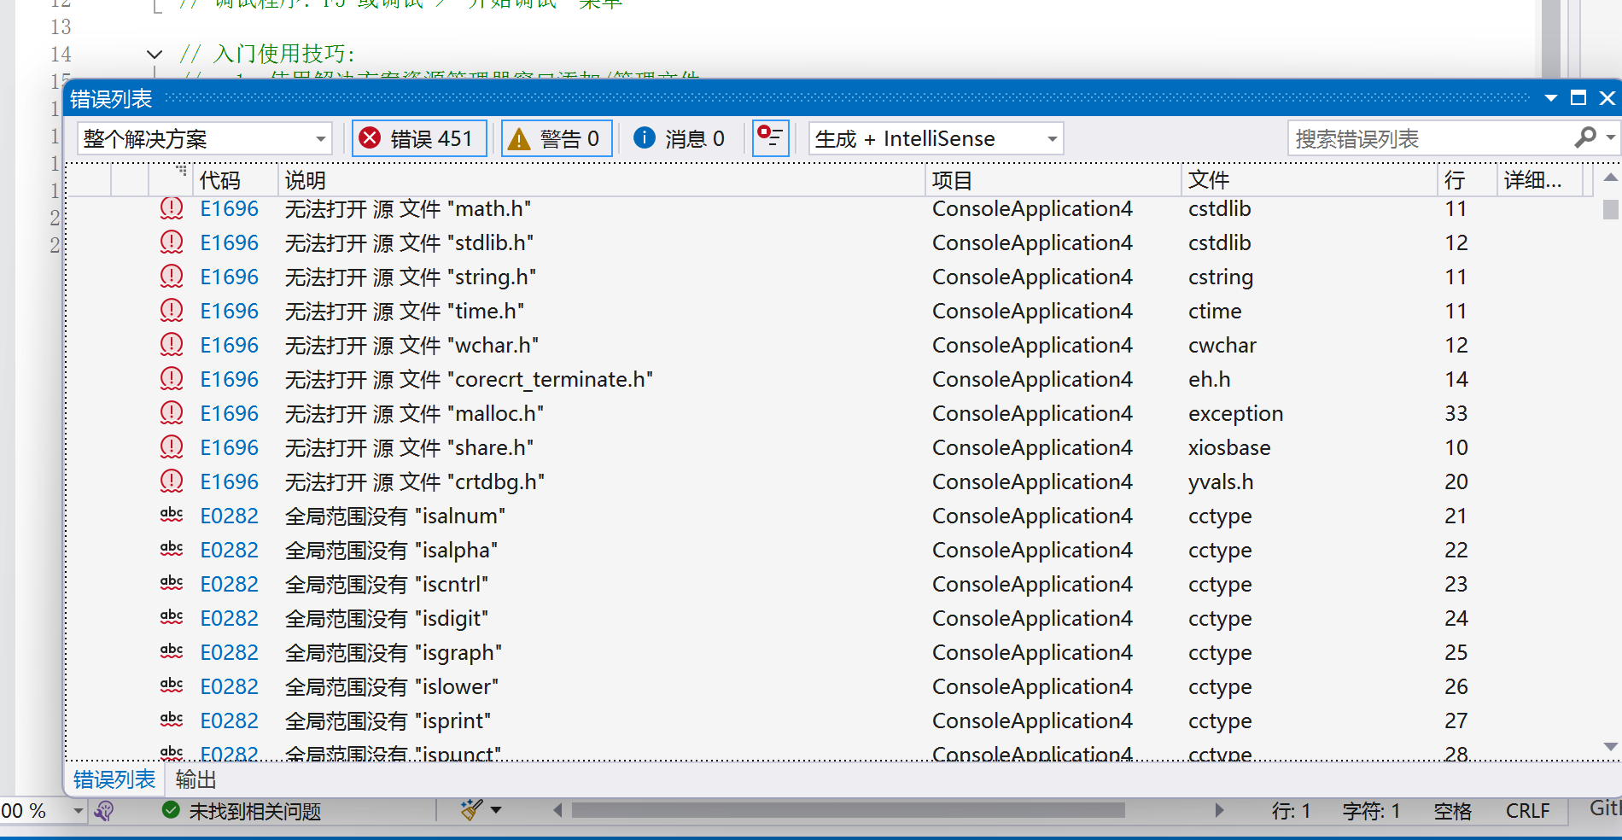The height and width of the screenshot is (840, 1622).
Task: Click the CRLF line ending indicator
Action: point(1527,811)
